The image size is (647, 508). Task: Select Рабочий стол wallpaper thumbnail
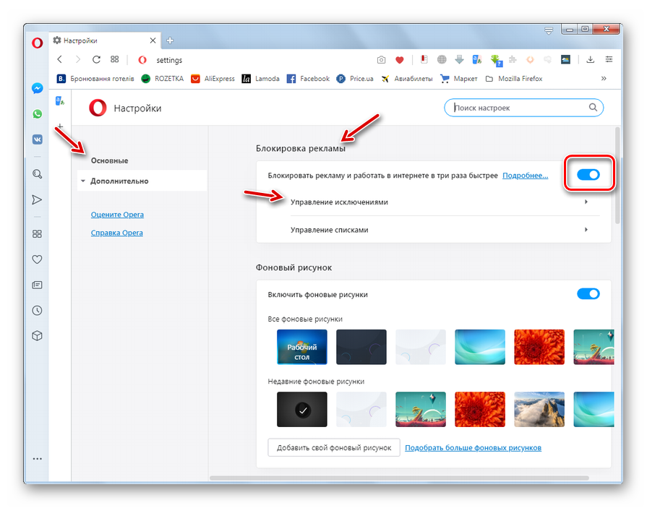tap(302, 347)
